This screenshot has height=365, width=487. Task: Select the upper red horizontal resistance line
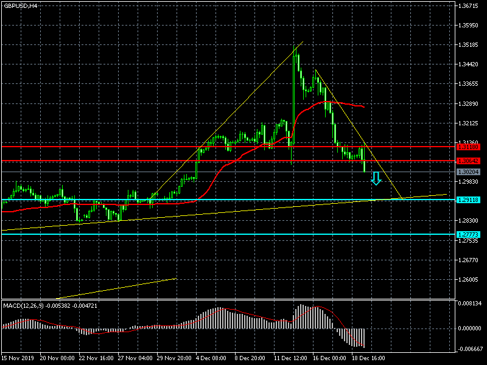pyautogui.click(x=228, y=147)
